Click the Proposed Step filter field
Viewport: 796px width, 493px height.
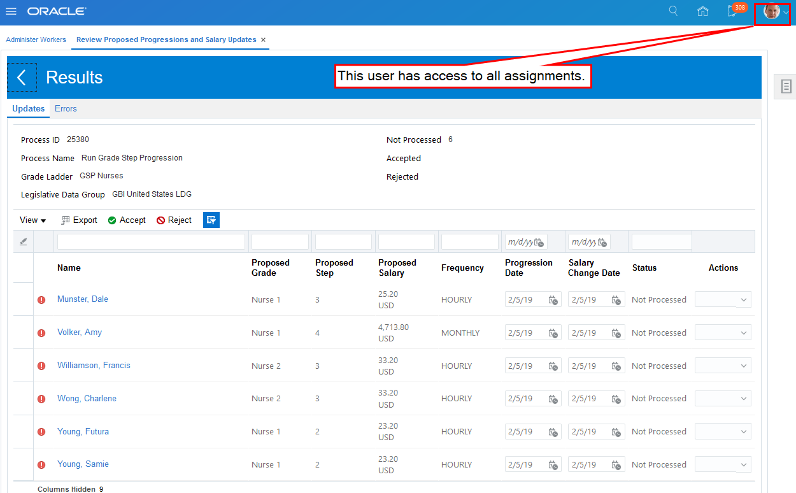(343, 241)
